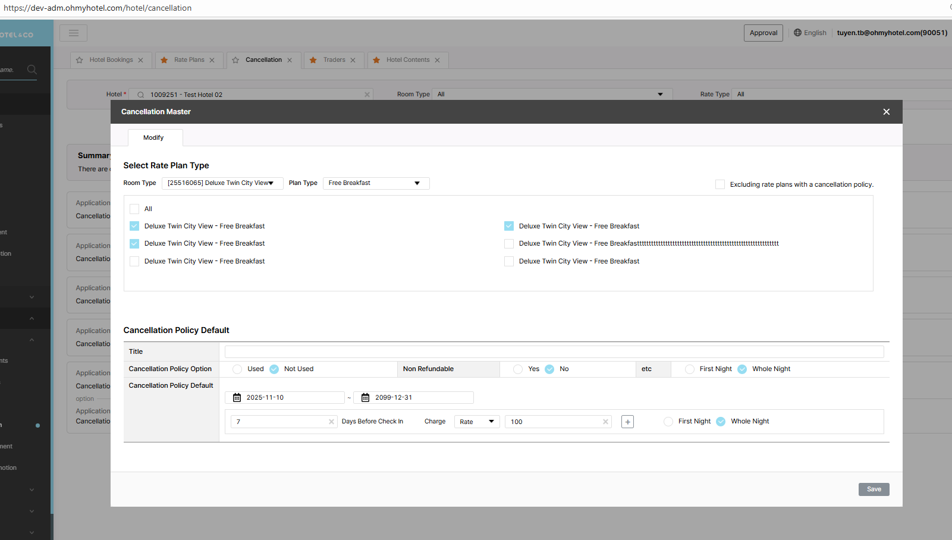Switch to the Hotel Contents tab
Image resolution: width=952 pixels, height=540 pixels.
coord(407,60)
